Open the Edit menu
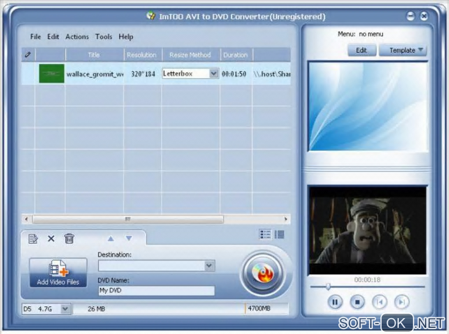 pos(53,37)
